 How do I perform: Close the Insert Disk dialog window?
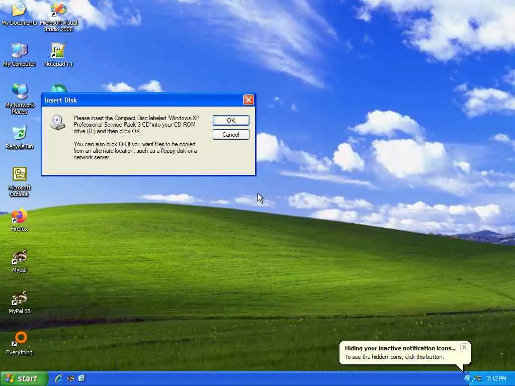(x=248, y=100)
